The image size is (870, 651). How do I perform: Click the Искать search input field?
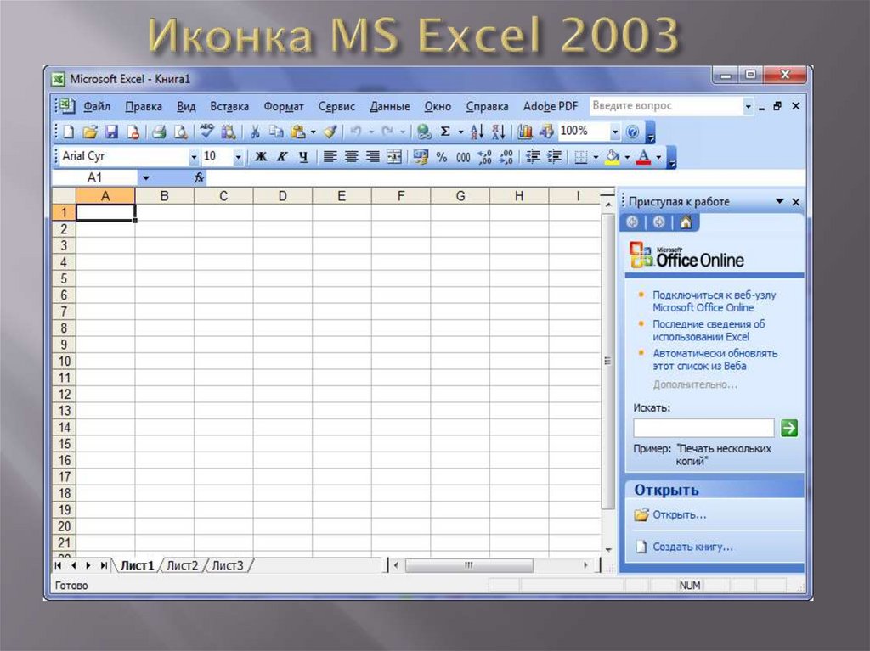point(703,428)
